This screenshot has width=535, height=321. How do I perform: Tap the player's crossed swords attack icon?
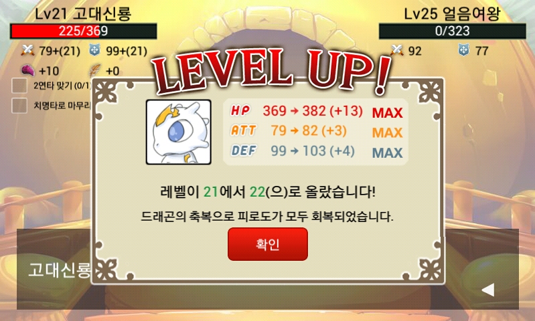point(27,50)
